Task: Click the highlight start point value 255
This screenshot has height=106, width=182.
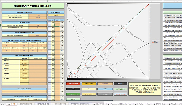Action: click(38, 25)
